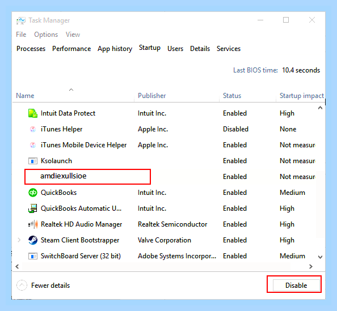The height and width of the screenshot is (311, 337).
Task: Click the Steam Client Bootstrapper icon
Action: tap(33, 240)
